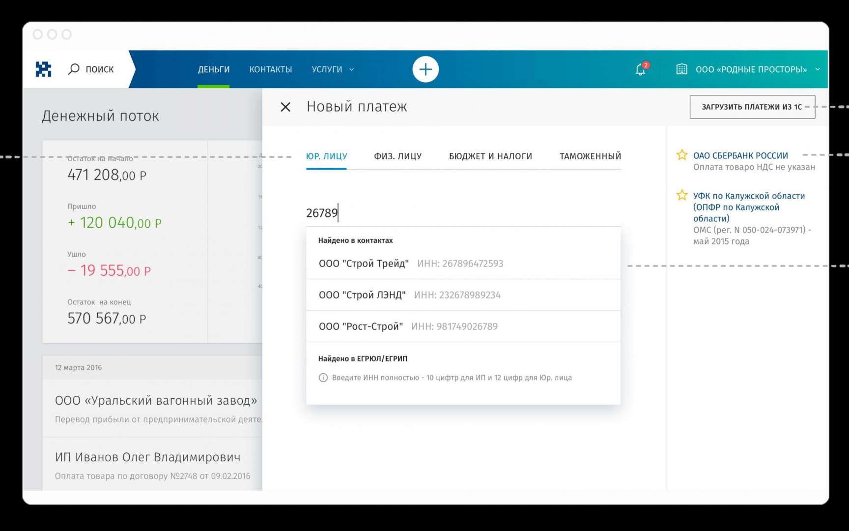Click incoming amount + 120 040,00 Р
Image resolution: width=849 pixels, height=531 pixels.
coord(114,223)
